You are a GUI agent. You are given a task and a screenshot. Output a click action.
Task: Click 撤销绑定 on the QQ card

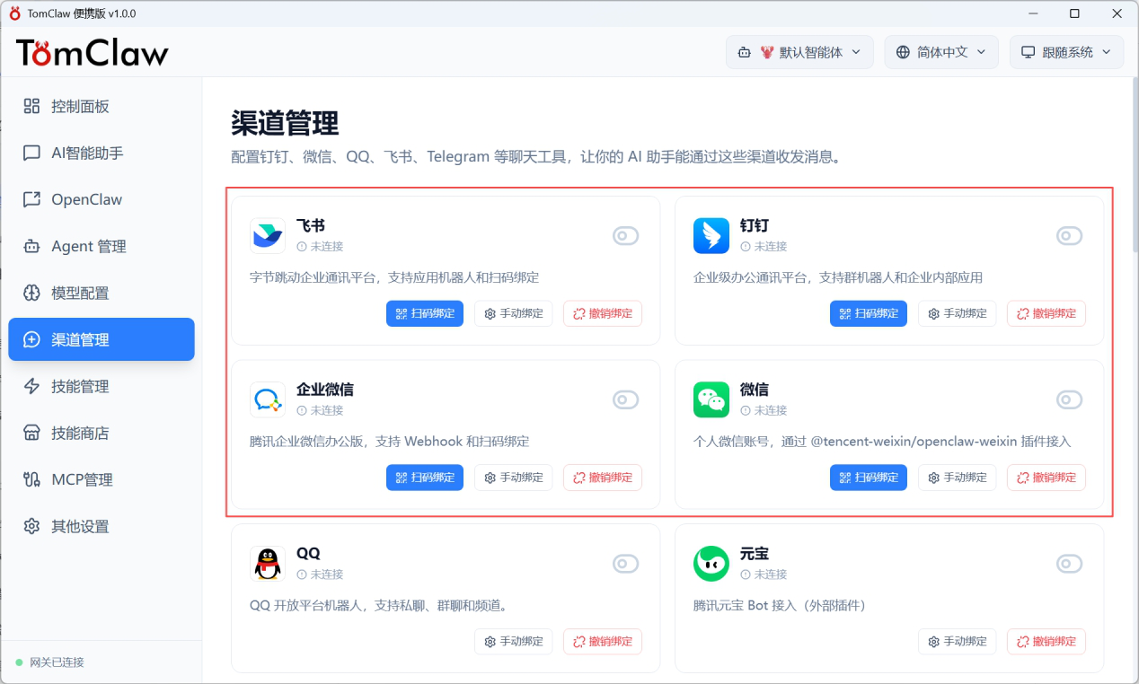pos(603,642)
